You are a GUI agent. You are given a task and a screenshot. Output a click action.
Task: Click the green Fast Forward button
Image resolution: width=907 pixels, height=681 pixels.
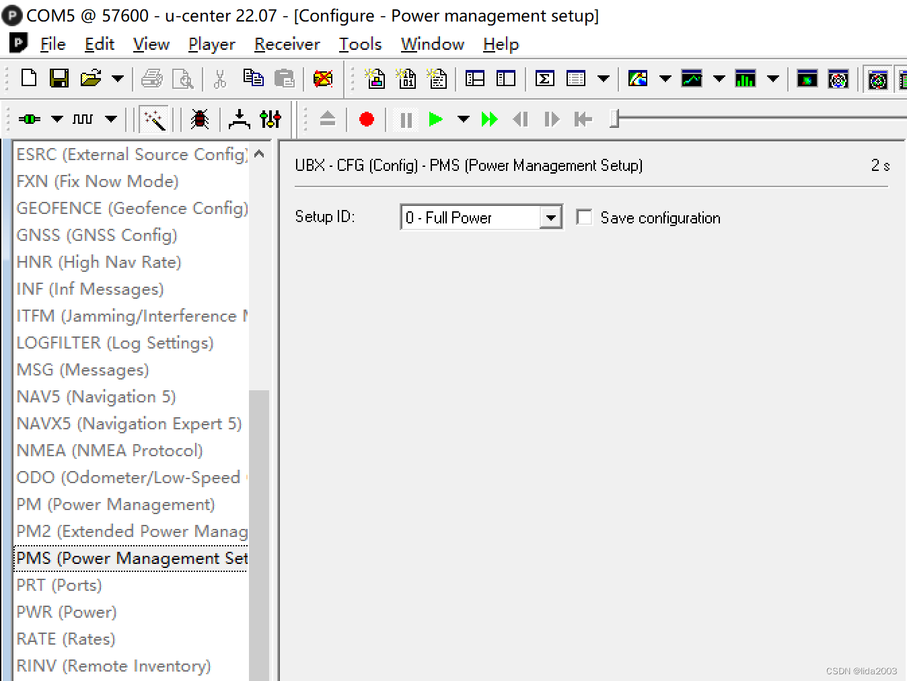(490, 119)
